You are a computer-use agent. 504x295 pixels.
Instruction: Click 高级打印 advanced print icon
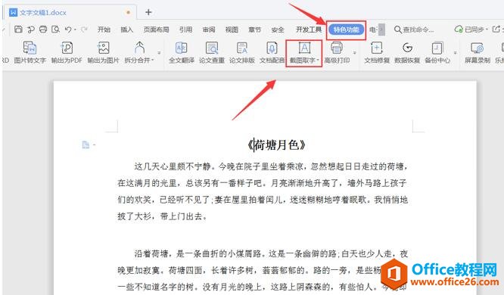[x=337, y=52]
